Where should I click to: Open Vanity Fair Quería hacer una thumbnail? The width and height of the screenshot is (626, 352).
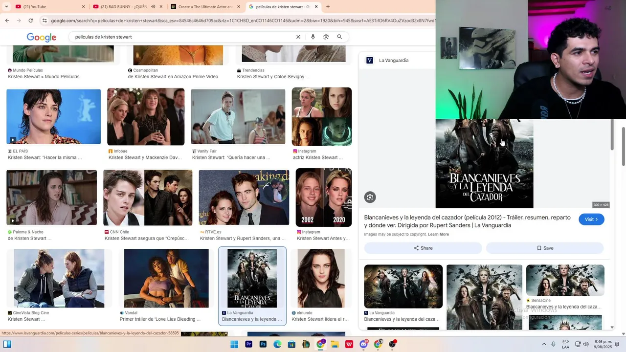click(x=238, y=116)
